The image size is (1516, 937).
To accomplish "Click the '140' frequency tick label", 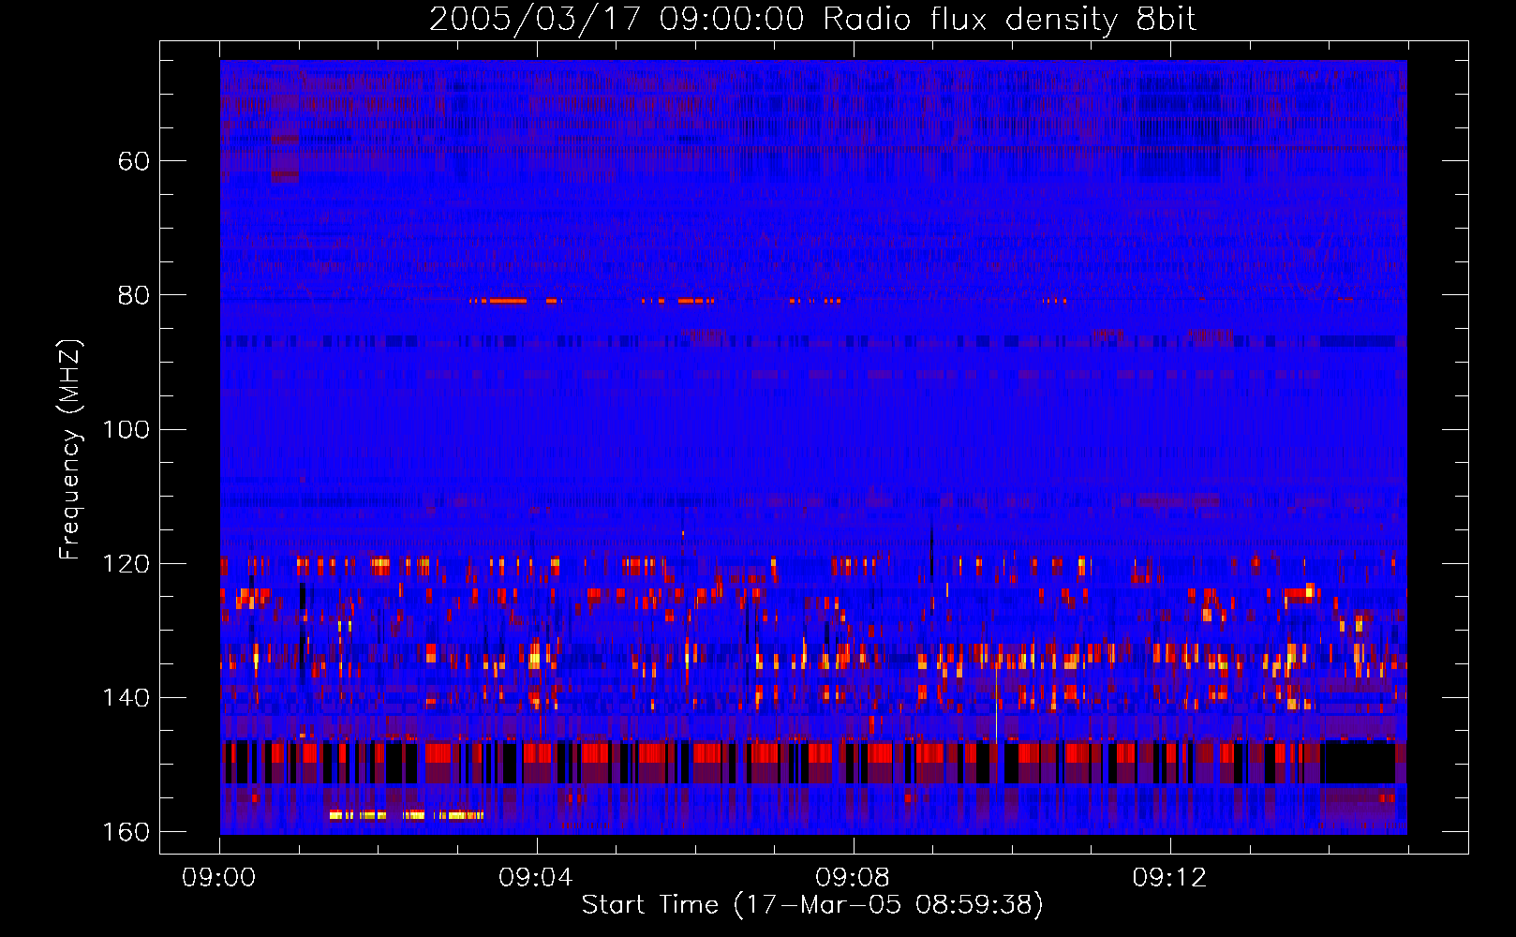I will [126, 697].
